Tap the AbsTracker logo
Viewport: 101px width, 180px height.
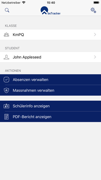point(50,11)
